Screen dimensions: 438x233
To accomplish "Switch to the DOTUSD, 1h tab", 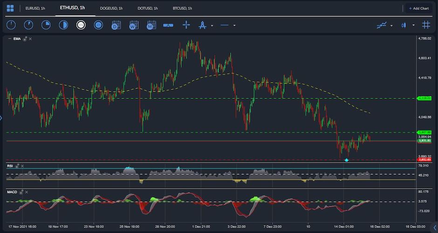I will (148, 8).
